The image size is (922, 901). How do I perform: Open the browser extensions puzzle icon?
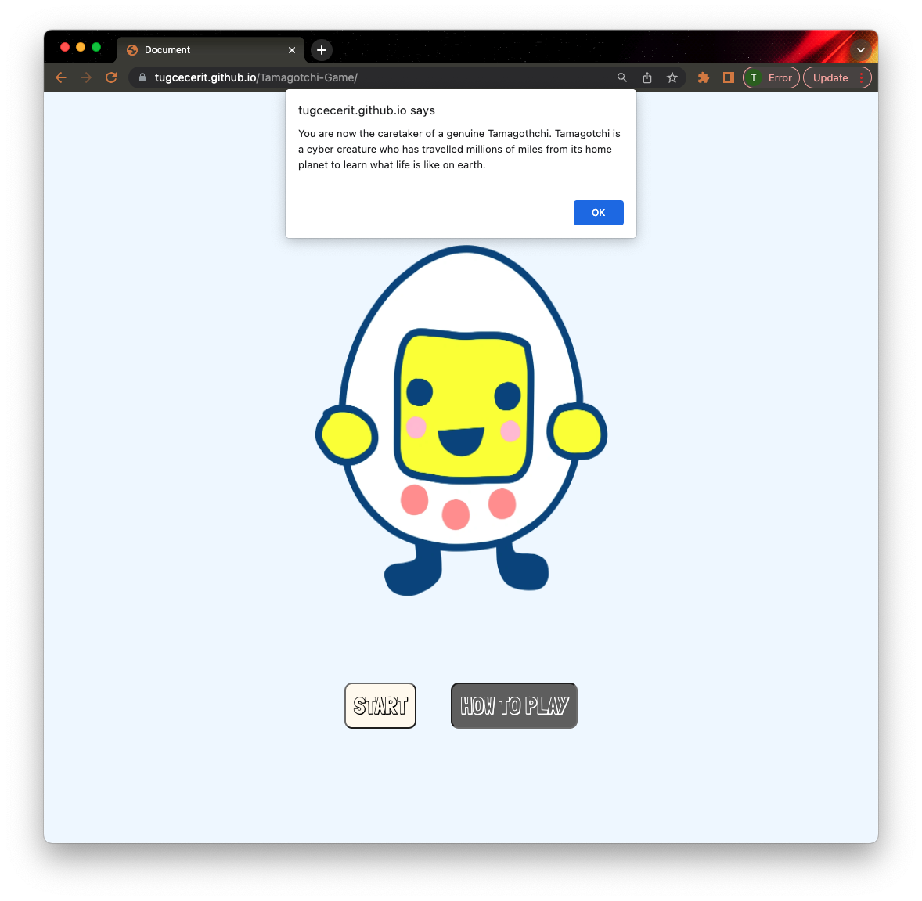[x=703, y=77]
